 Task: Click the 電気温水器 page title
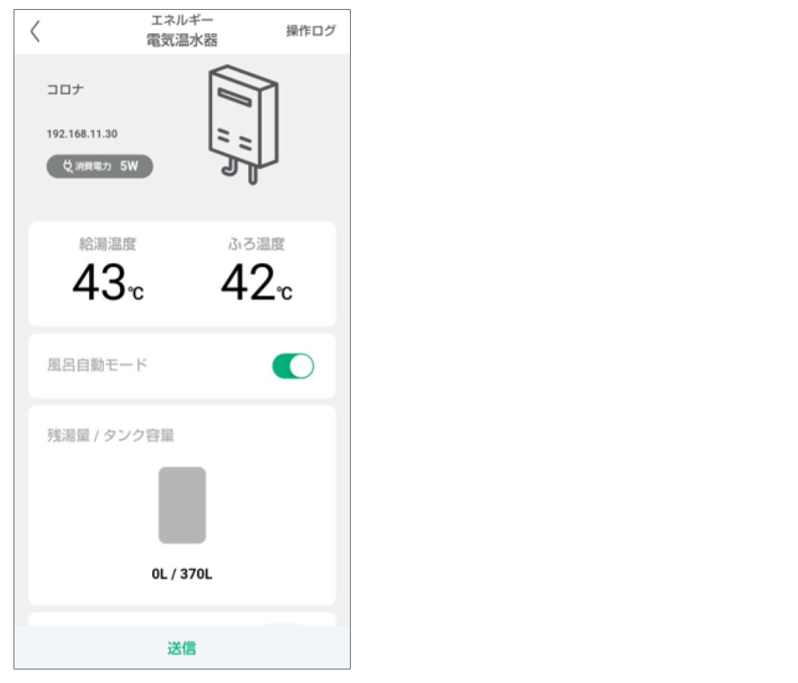pos(182,41)
